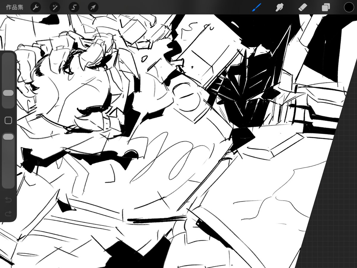
Task: Open the Adjustments magic wand menu
Action: click(55, 7)
